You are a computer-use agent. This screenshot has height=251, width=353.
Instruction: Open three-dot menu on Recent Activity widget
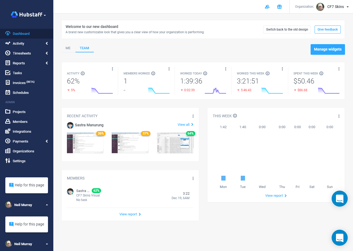click(193, 116)
